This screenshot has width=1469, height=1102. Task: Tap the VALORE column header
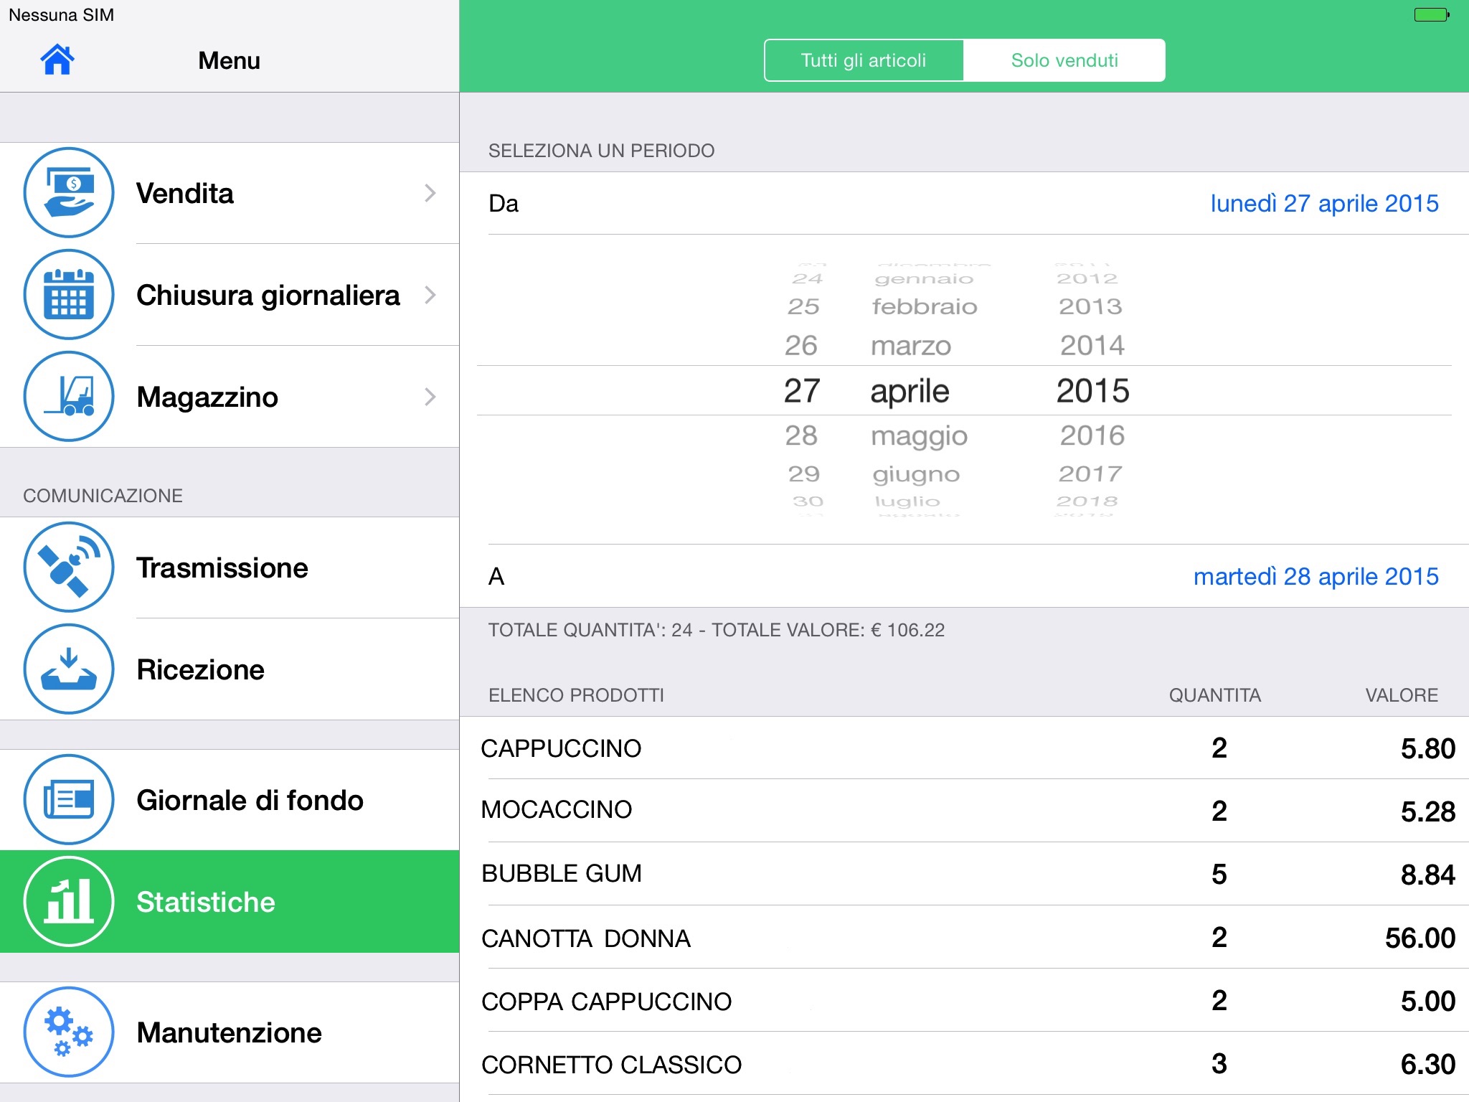click(1402, 695)
